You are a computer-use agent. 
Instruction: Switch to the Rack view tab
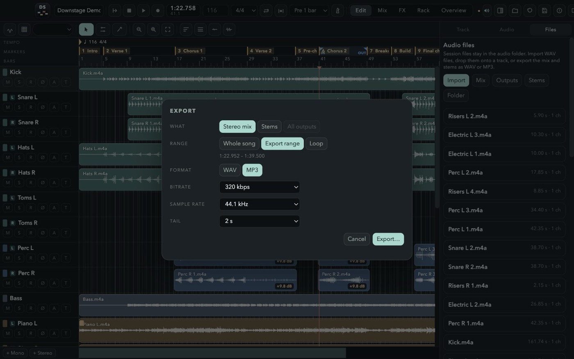pos(424,10)
